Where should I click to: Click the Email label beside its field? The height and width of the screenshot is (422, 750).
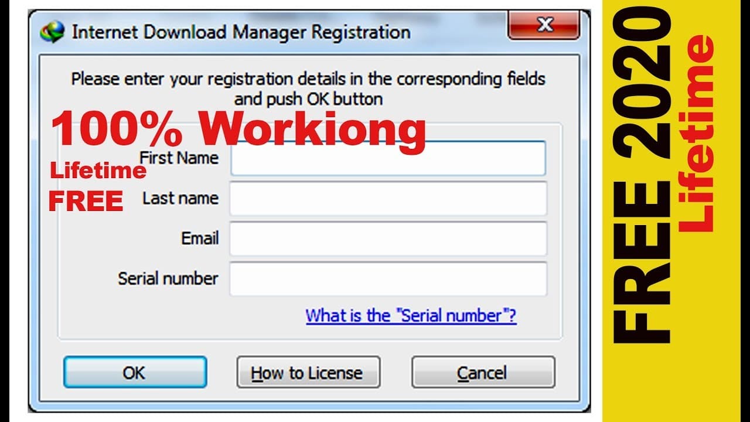[x=200, y=239]
